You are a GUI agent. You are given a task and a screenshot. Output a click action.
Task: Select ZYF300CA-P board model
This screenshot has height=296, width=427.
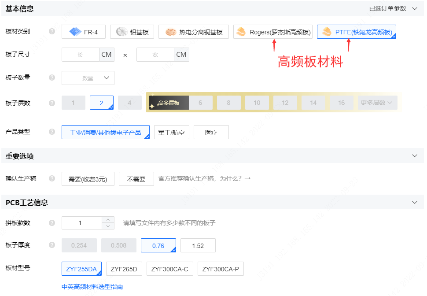pyautogui.click(x=221, y=269)
